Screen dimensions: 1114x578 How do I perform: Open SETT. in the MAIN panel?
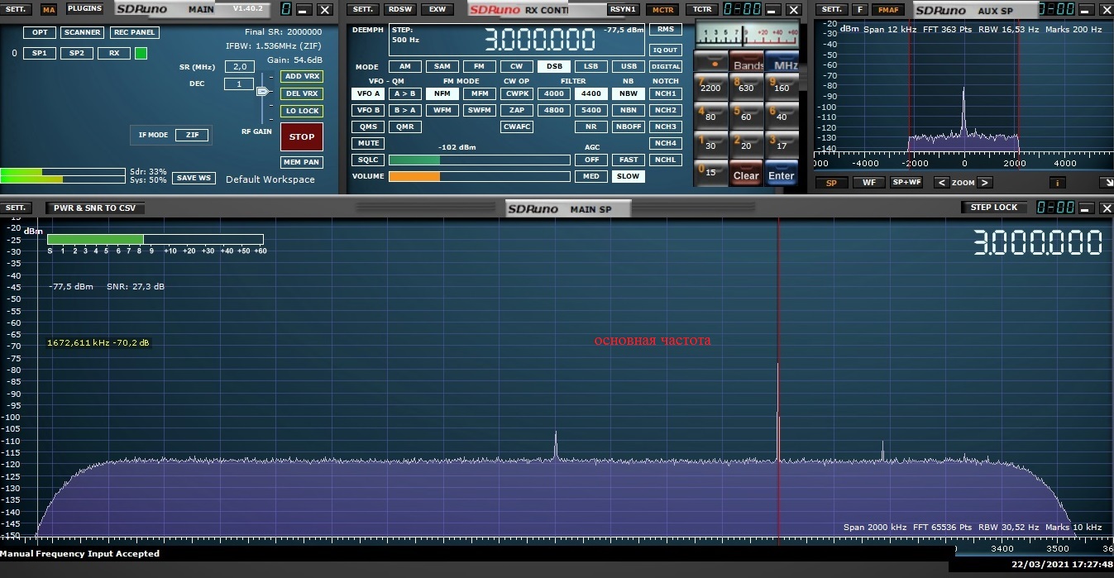(16, 9)
